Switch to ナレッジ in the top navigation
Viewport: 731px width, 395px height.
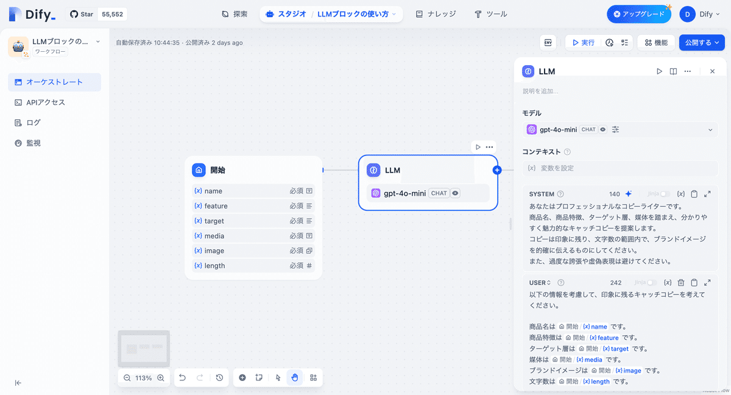436,13
